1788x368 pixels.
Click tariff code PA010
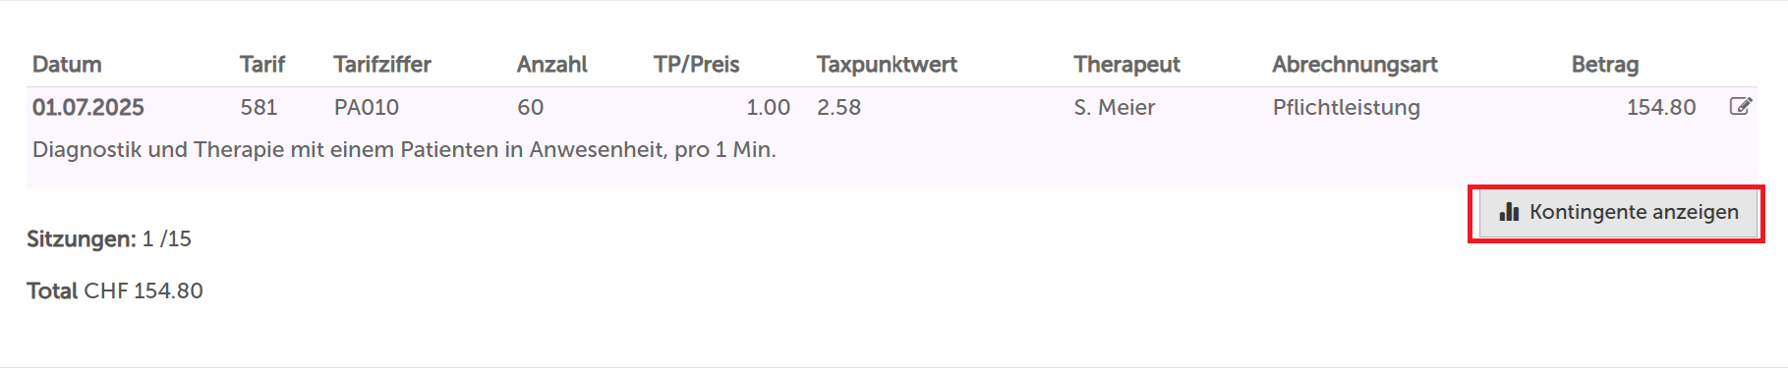coord(367,107)
